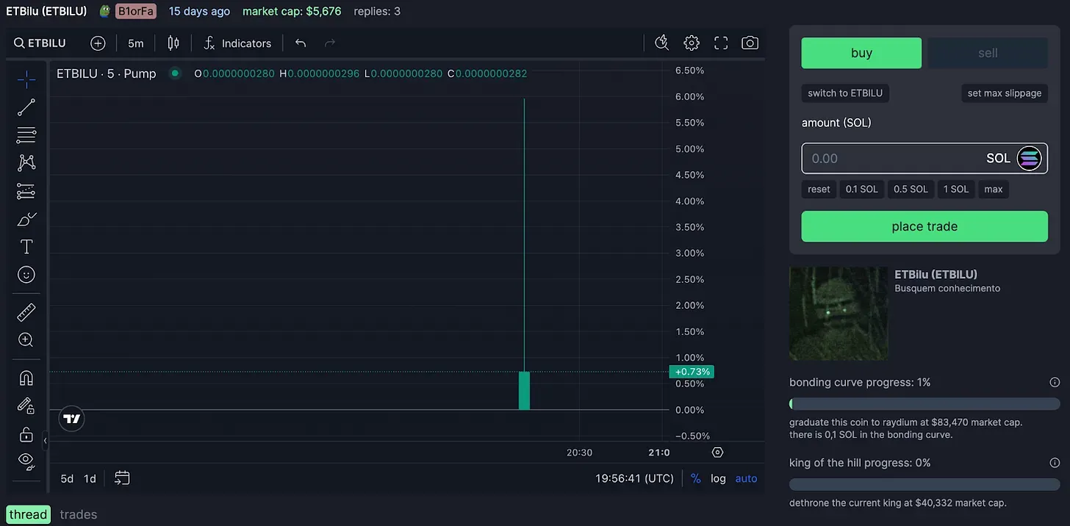Click the bonding curve progress bar

pos(924,404)
